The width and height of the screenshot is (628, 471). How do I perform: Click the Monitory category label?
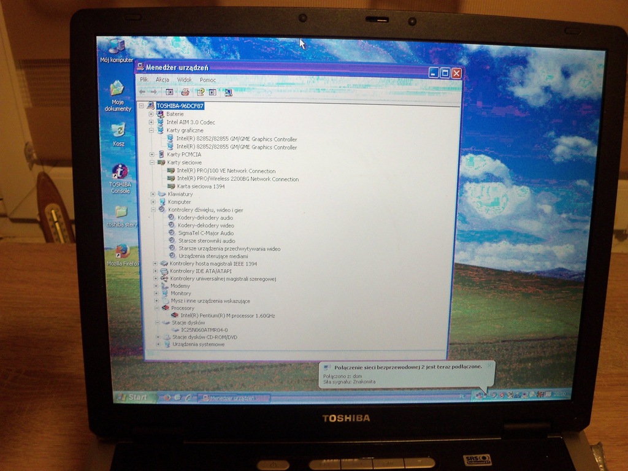[181, 293]
